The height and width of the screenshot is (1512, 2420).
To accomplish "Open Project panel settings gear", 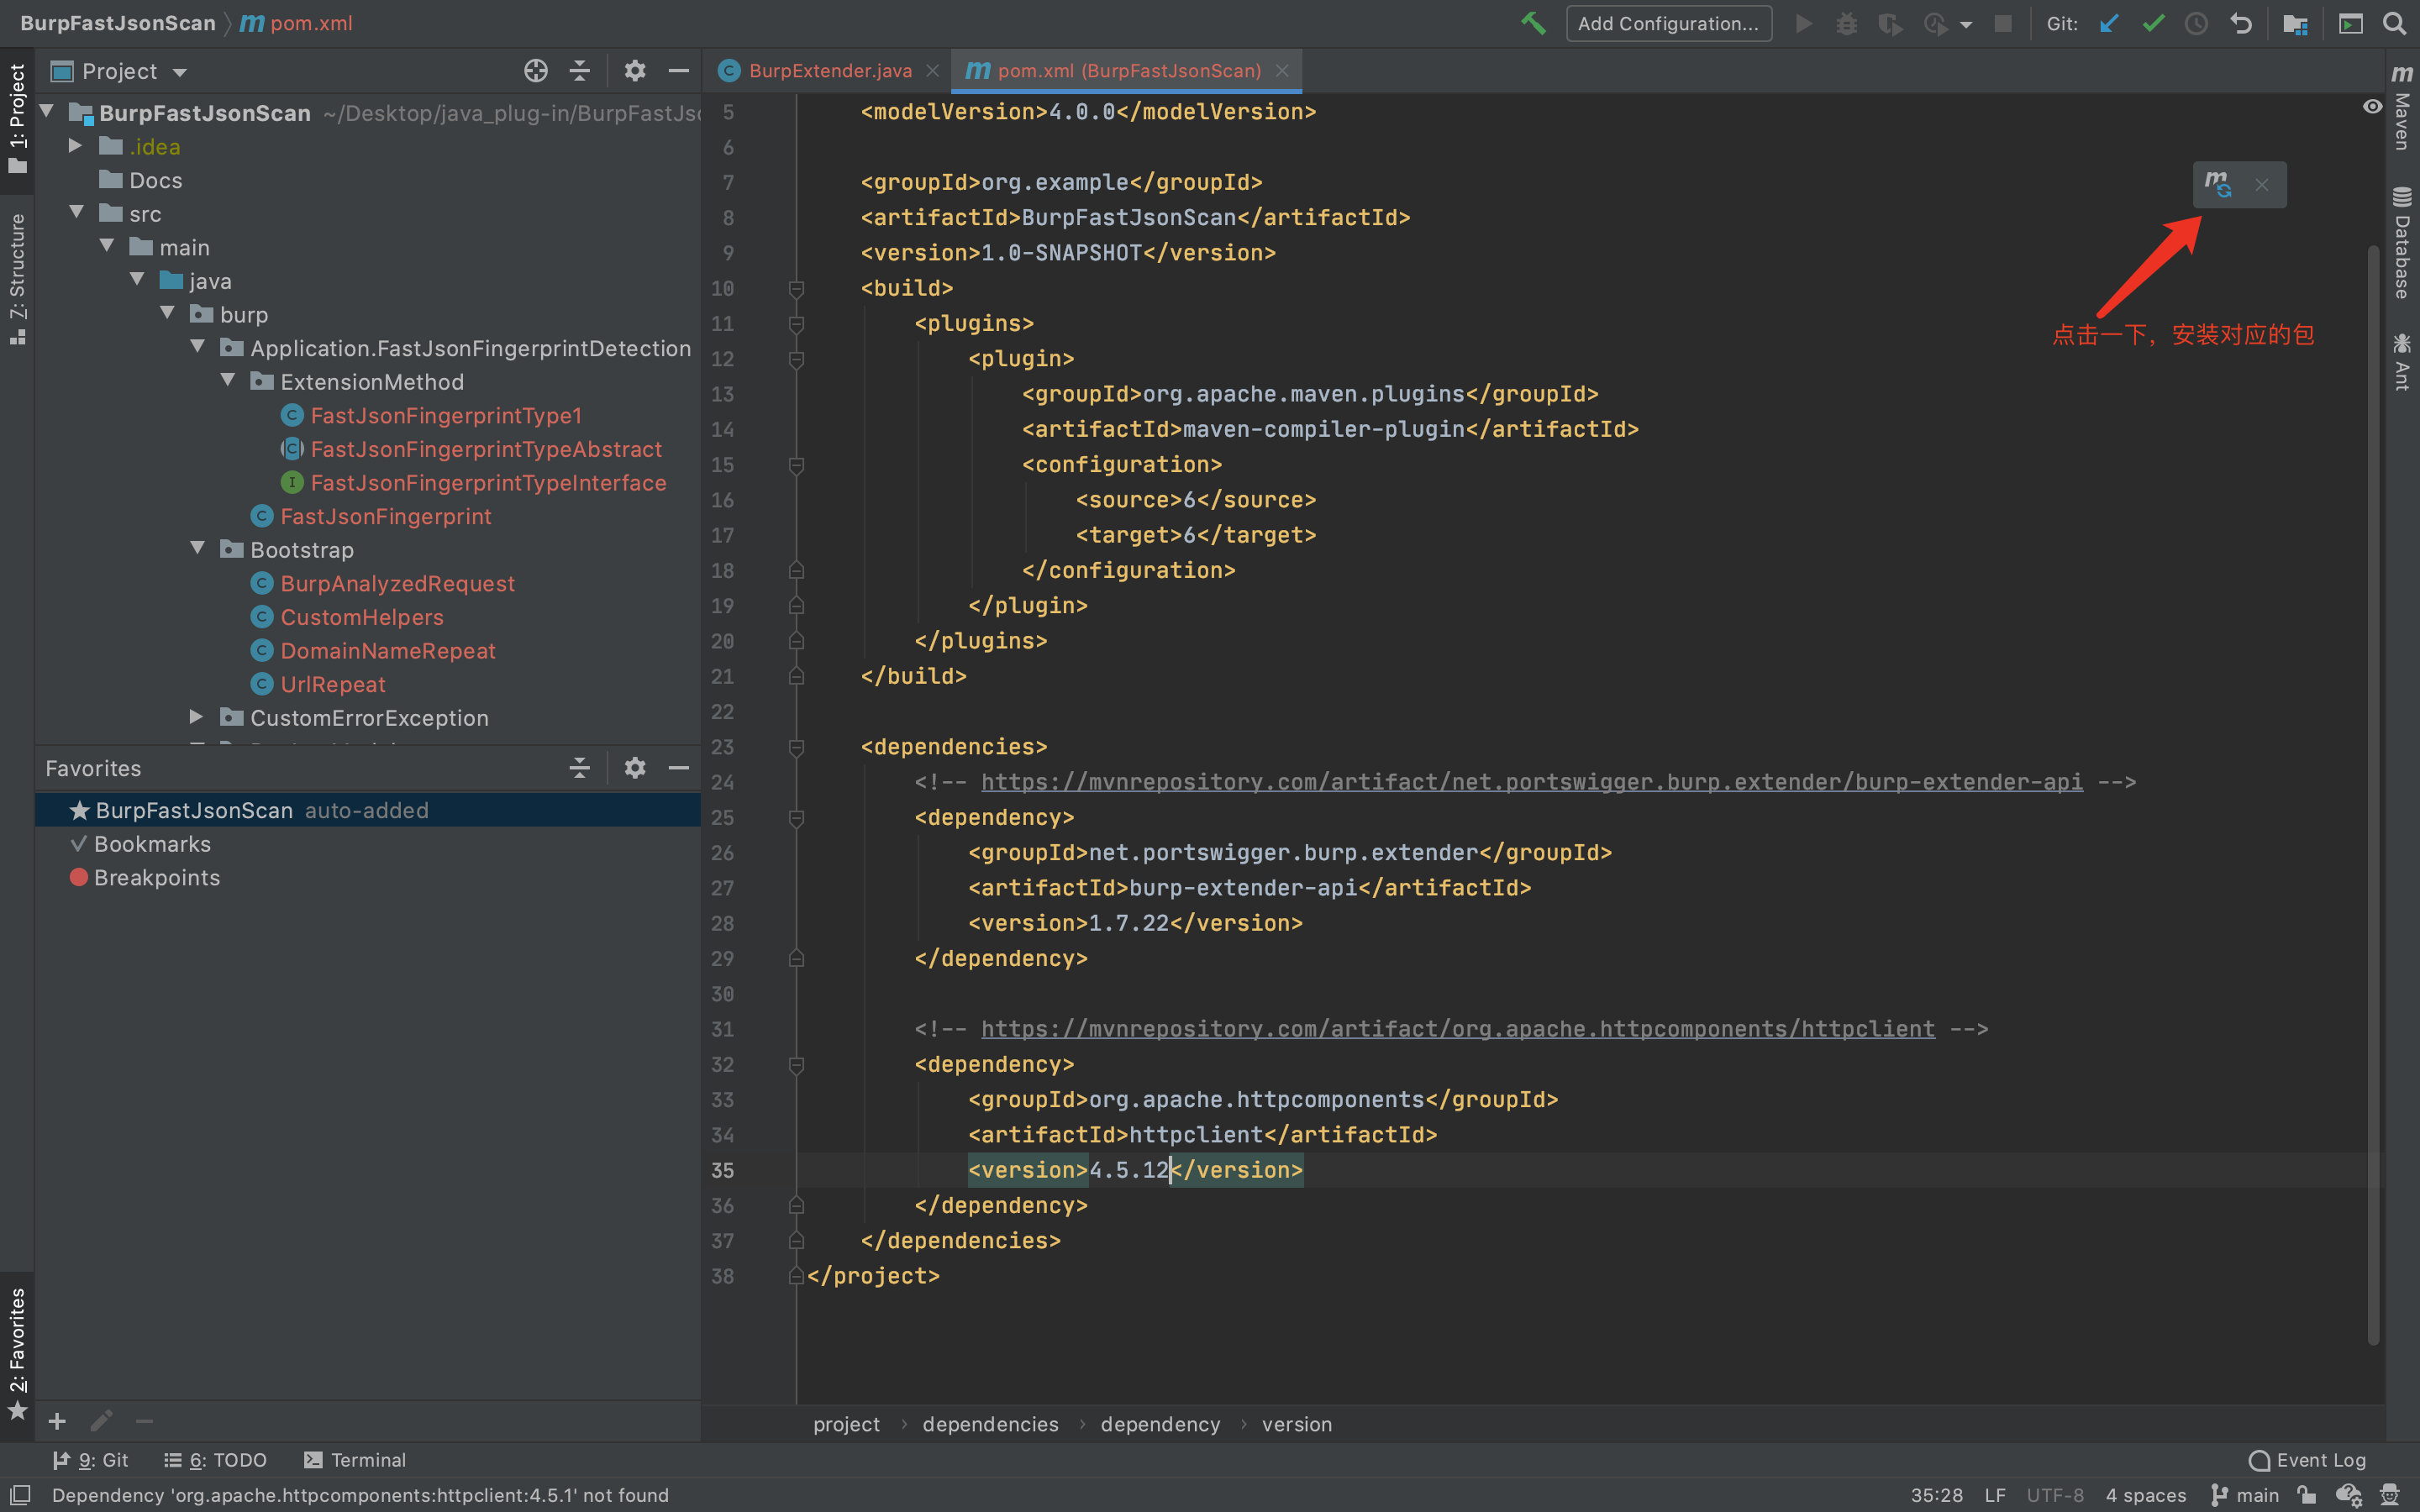I will pyautogui.click(x=634, y=71).
